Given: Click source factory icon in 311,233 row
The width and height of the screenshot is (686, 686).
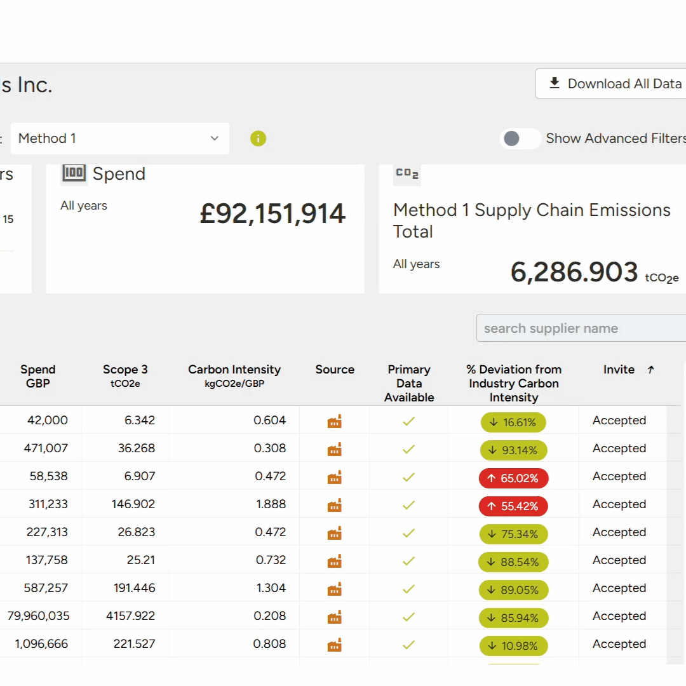Looking at the screenshot, I should [334, 506].
